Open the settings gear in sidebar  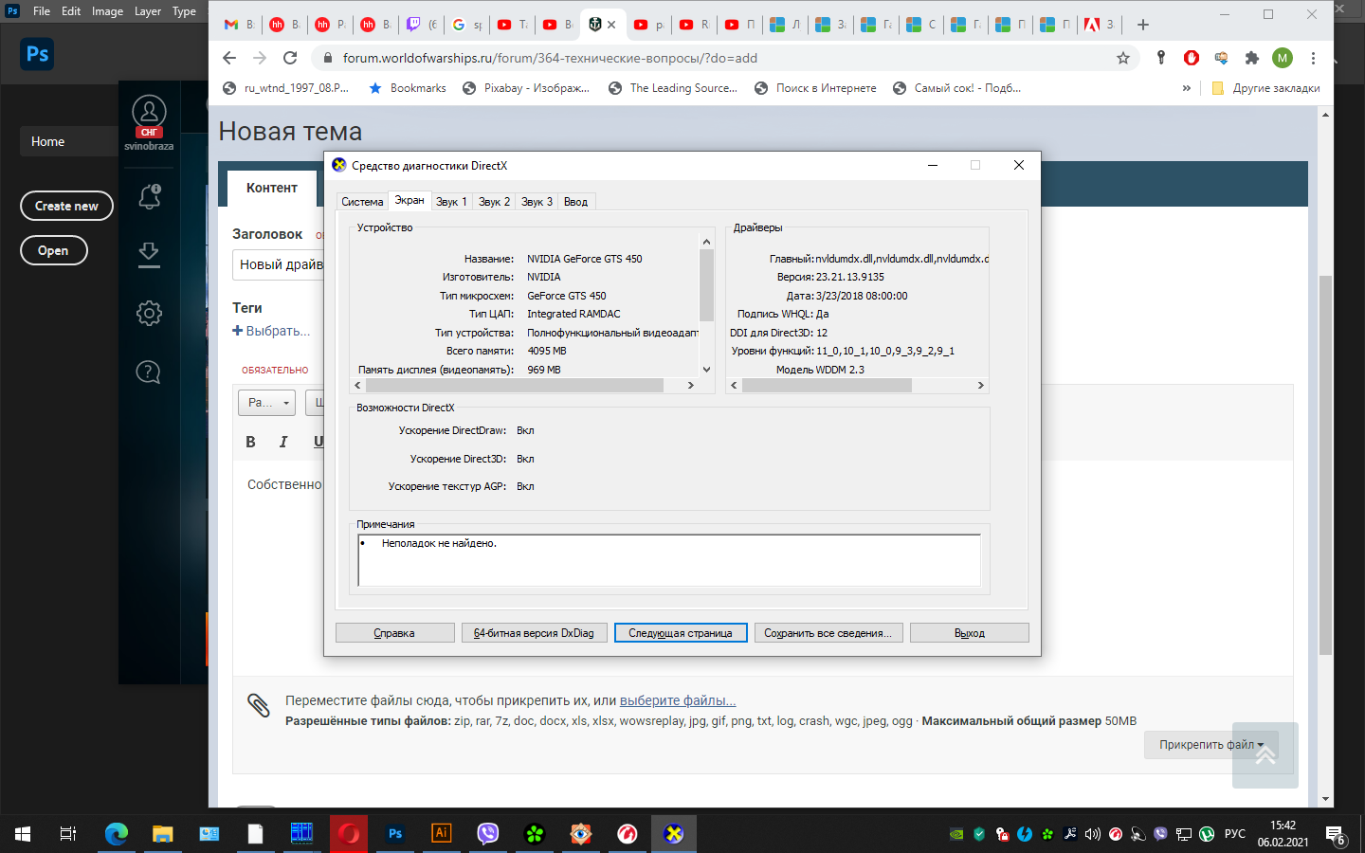click(149, 313)
